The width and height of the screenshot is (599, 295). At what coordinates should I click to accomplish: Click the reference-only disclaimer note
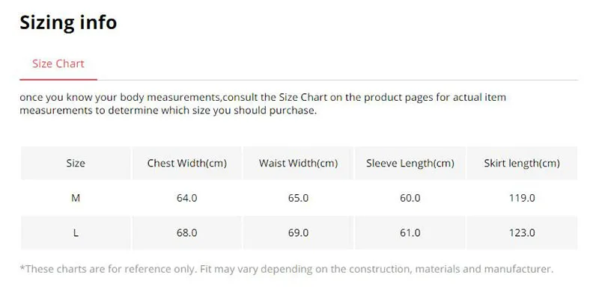click(x=287, y=269)
